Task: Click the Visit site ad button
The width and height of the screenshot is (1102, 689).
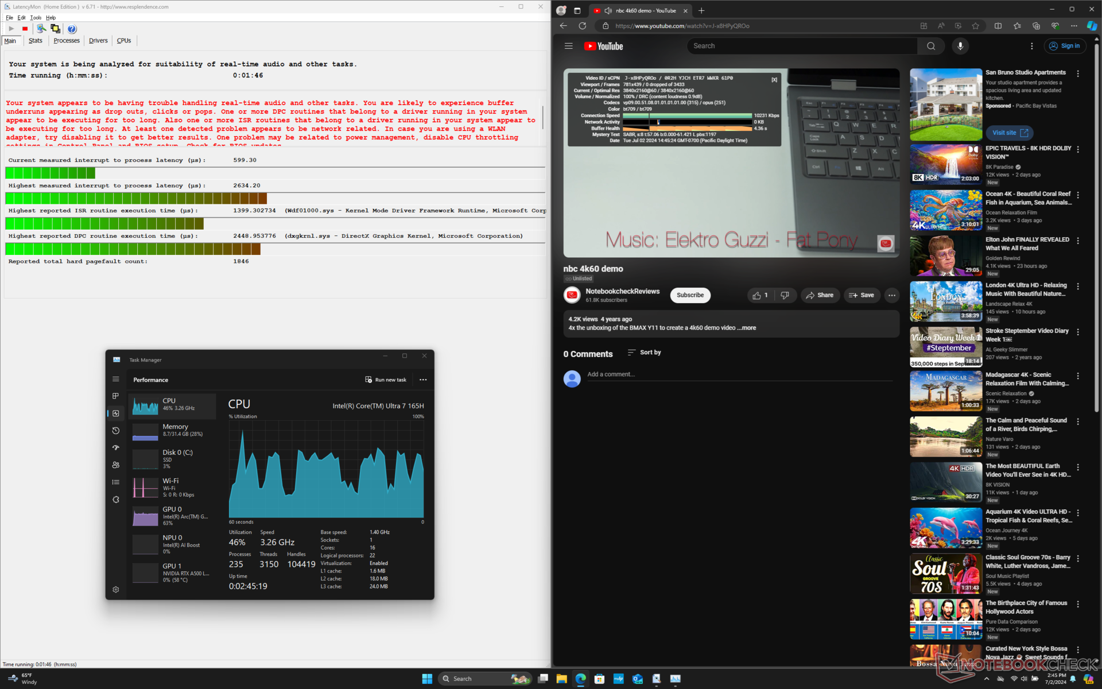Action: click(x=1010, y=133)
